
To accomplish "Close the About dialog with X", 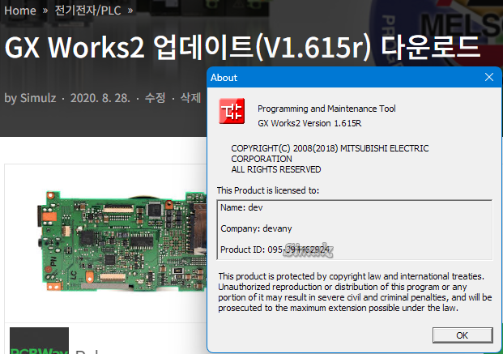I will 489,77.
